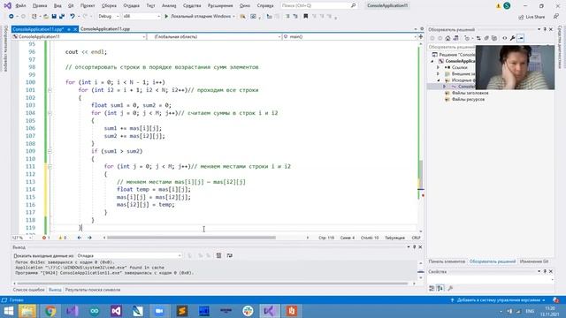Collapse the for loop at line 111

coord(50,167)
